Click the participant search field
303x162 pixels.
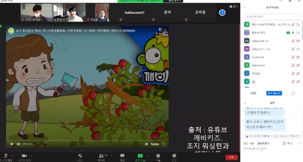tap(272, 17)
